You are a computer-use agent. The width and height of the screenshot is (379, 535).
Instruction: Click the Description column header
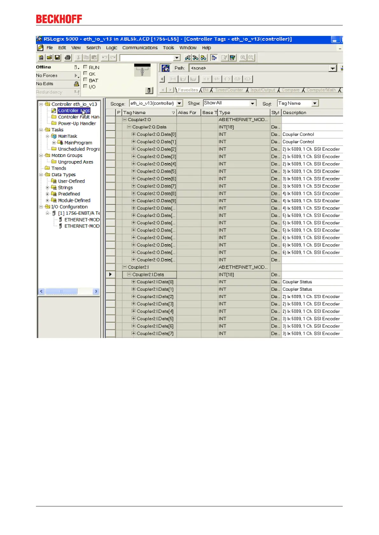click(312, 112)
